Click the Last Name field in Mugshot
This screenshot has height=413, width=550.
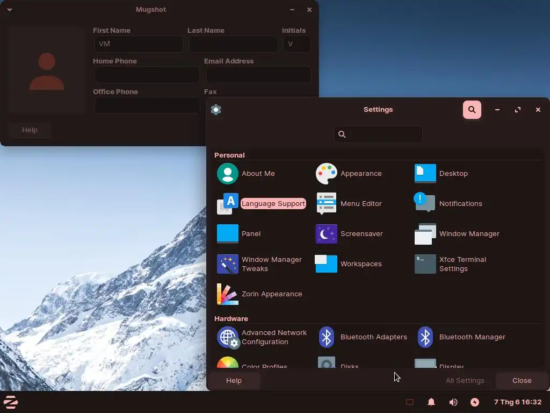233,44
